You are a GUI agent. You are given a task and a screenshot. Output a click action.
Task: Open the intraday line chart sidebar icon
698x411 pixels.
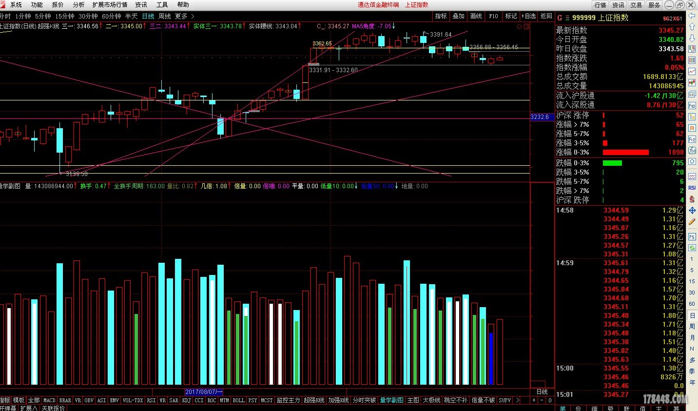coord(692,72)
